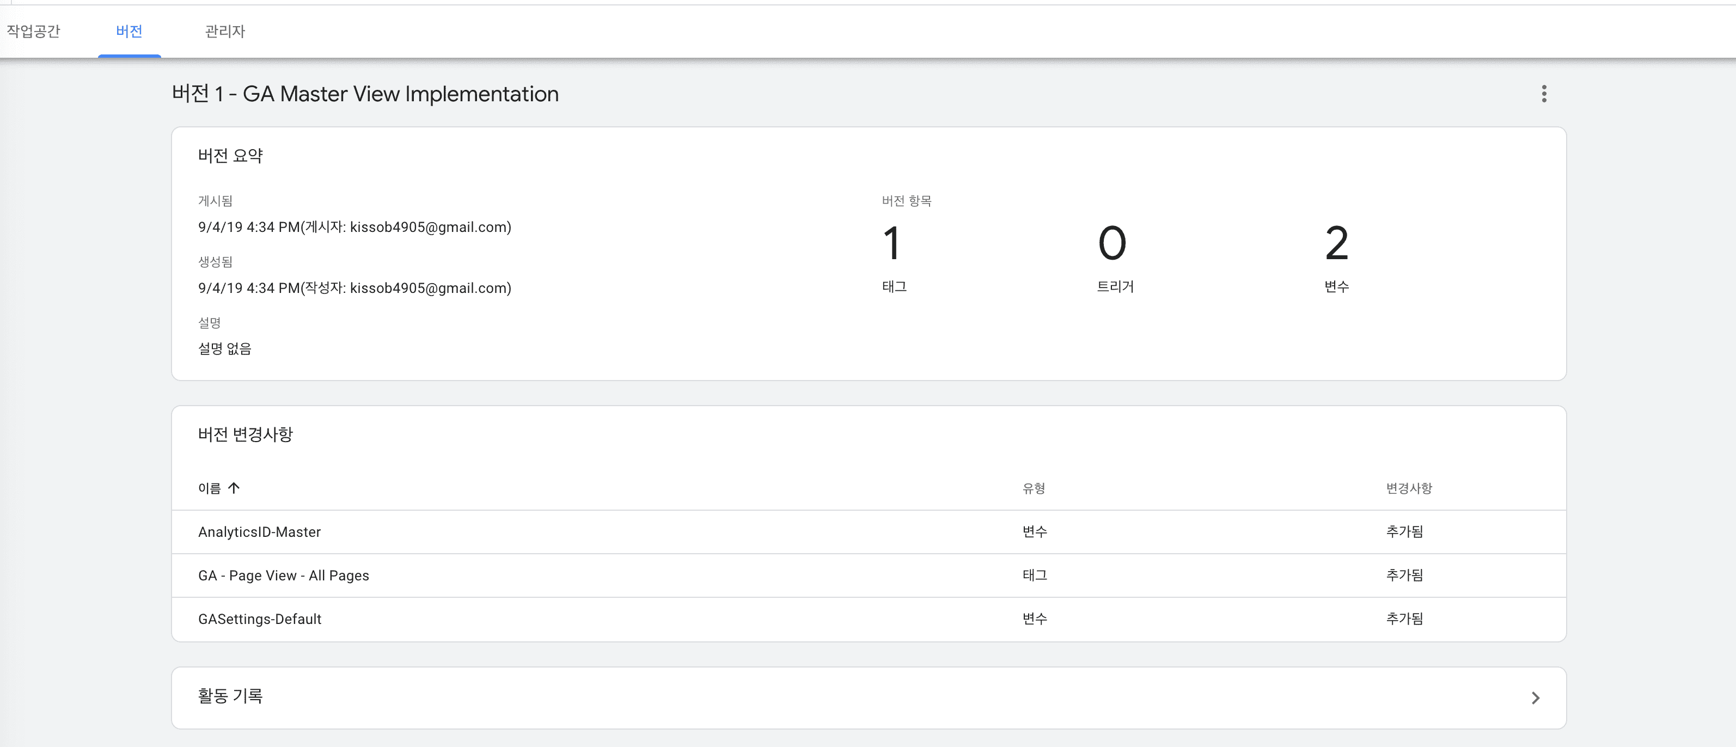Click the 유형 column header
1736x747 pixels.
(x=1033, y=488)
